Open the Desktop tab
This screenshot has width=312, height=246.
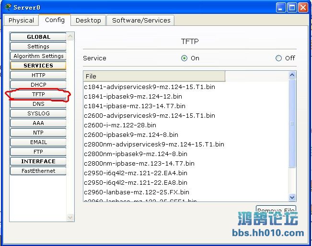(88, 21)
